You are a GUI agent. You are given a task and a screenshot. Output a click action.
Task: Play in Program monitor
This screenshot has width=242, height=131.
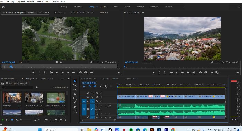tap(183, 72)
